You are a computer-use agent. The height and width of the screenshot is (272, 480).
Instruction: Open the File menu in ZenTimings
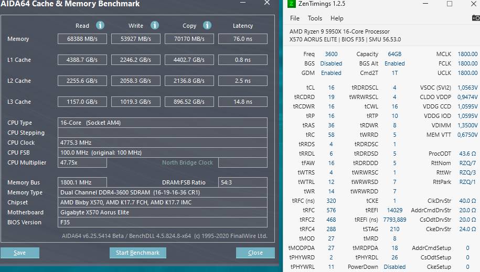click(x=294, y=18)
